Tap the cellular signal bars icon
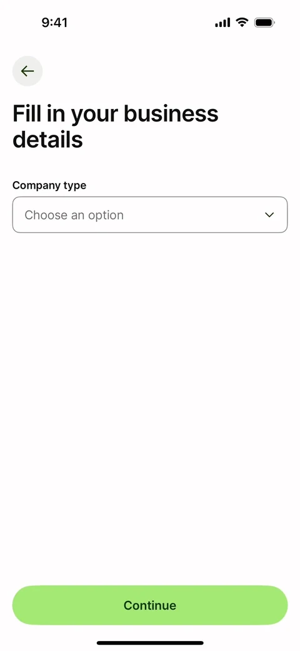 pos(222,23)
